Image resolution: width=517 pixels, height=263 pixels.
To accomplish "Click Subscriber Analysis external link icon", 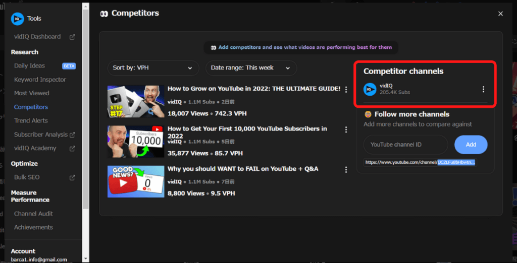I will pos(72,135).
